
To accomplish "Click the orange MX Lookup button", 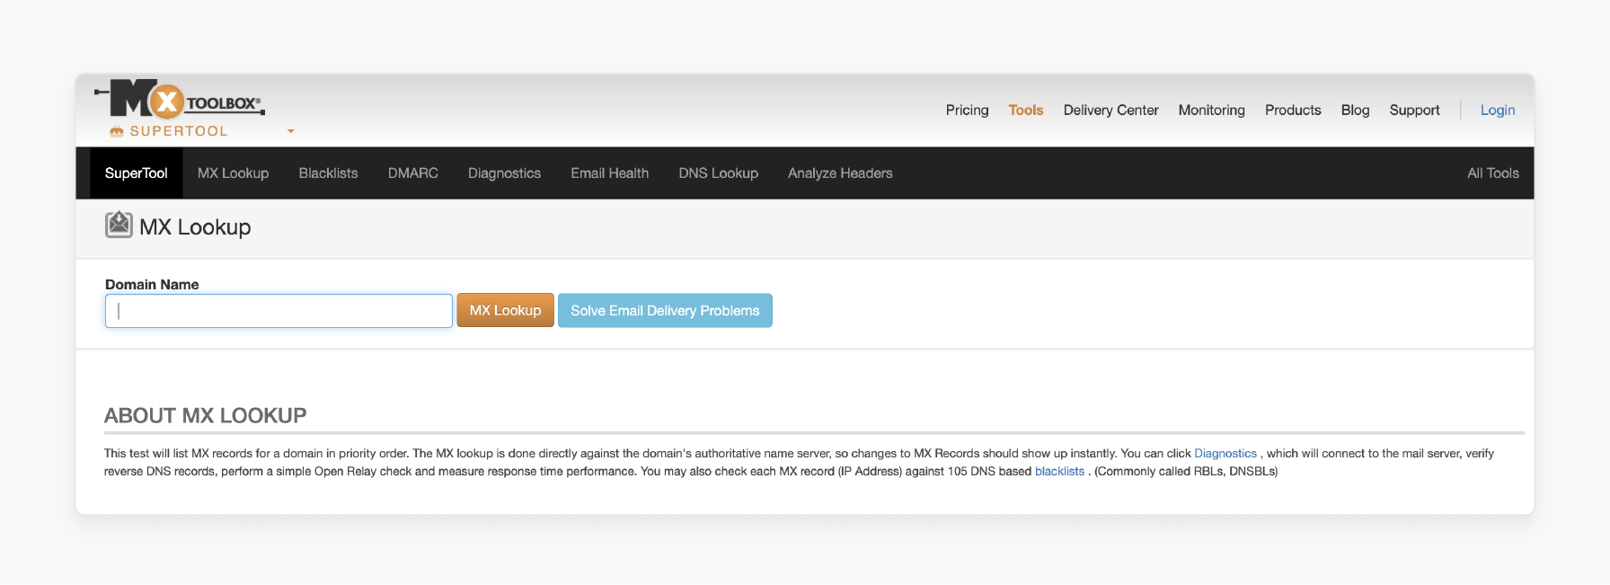I will (x=506, y=311).
